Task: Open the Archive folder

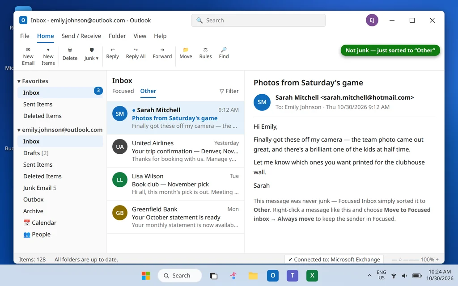Action: (60, 211)
